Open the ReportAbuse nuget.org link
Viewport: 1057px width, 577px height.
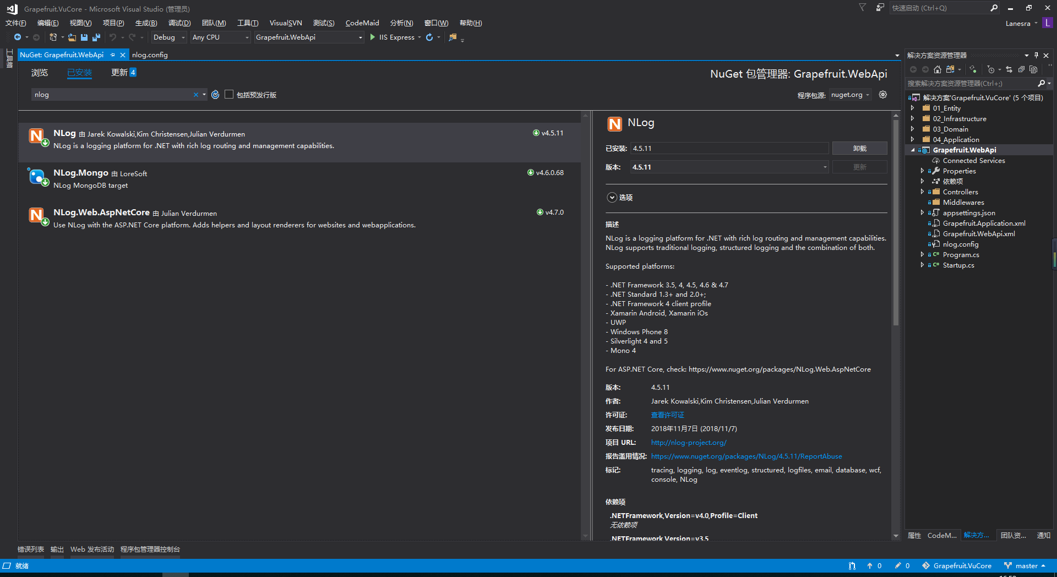click(x=747, y=456)
